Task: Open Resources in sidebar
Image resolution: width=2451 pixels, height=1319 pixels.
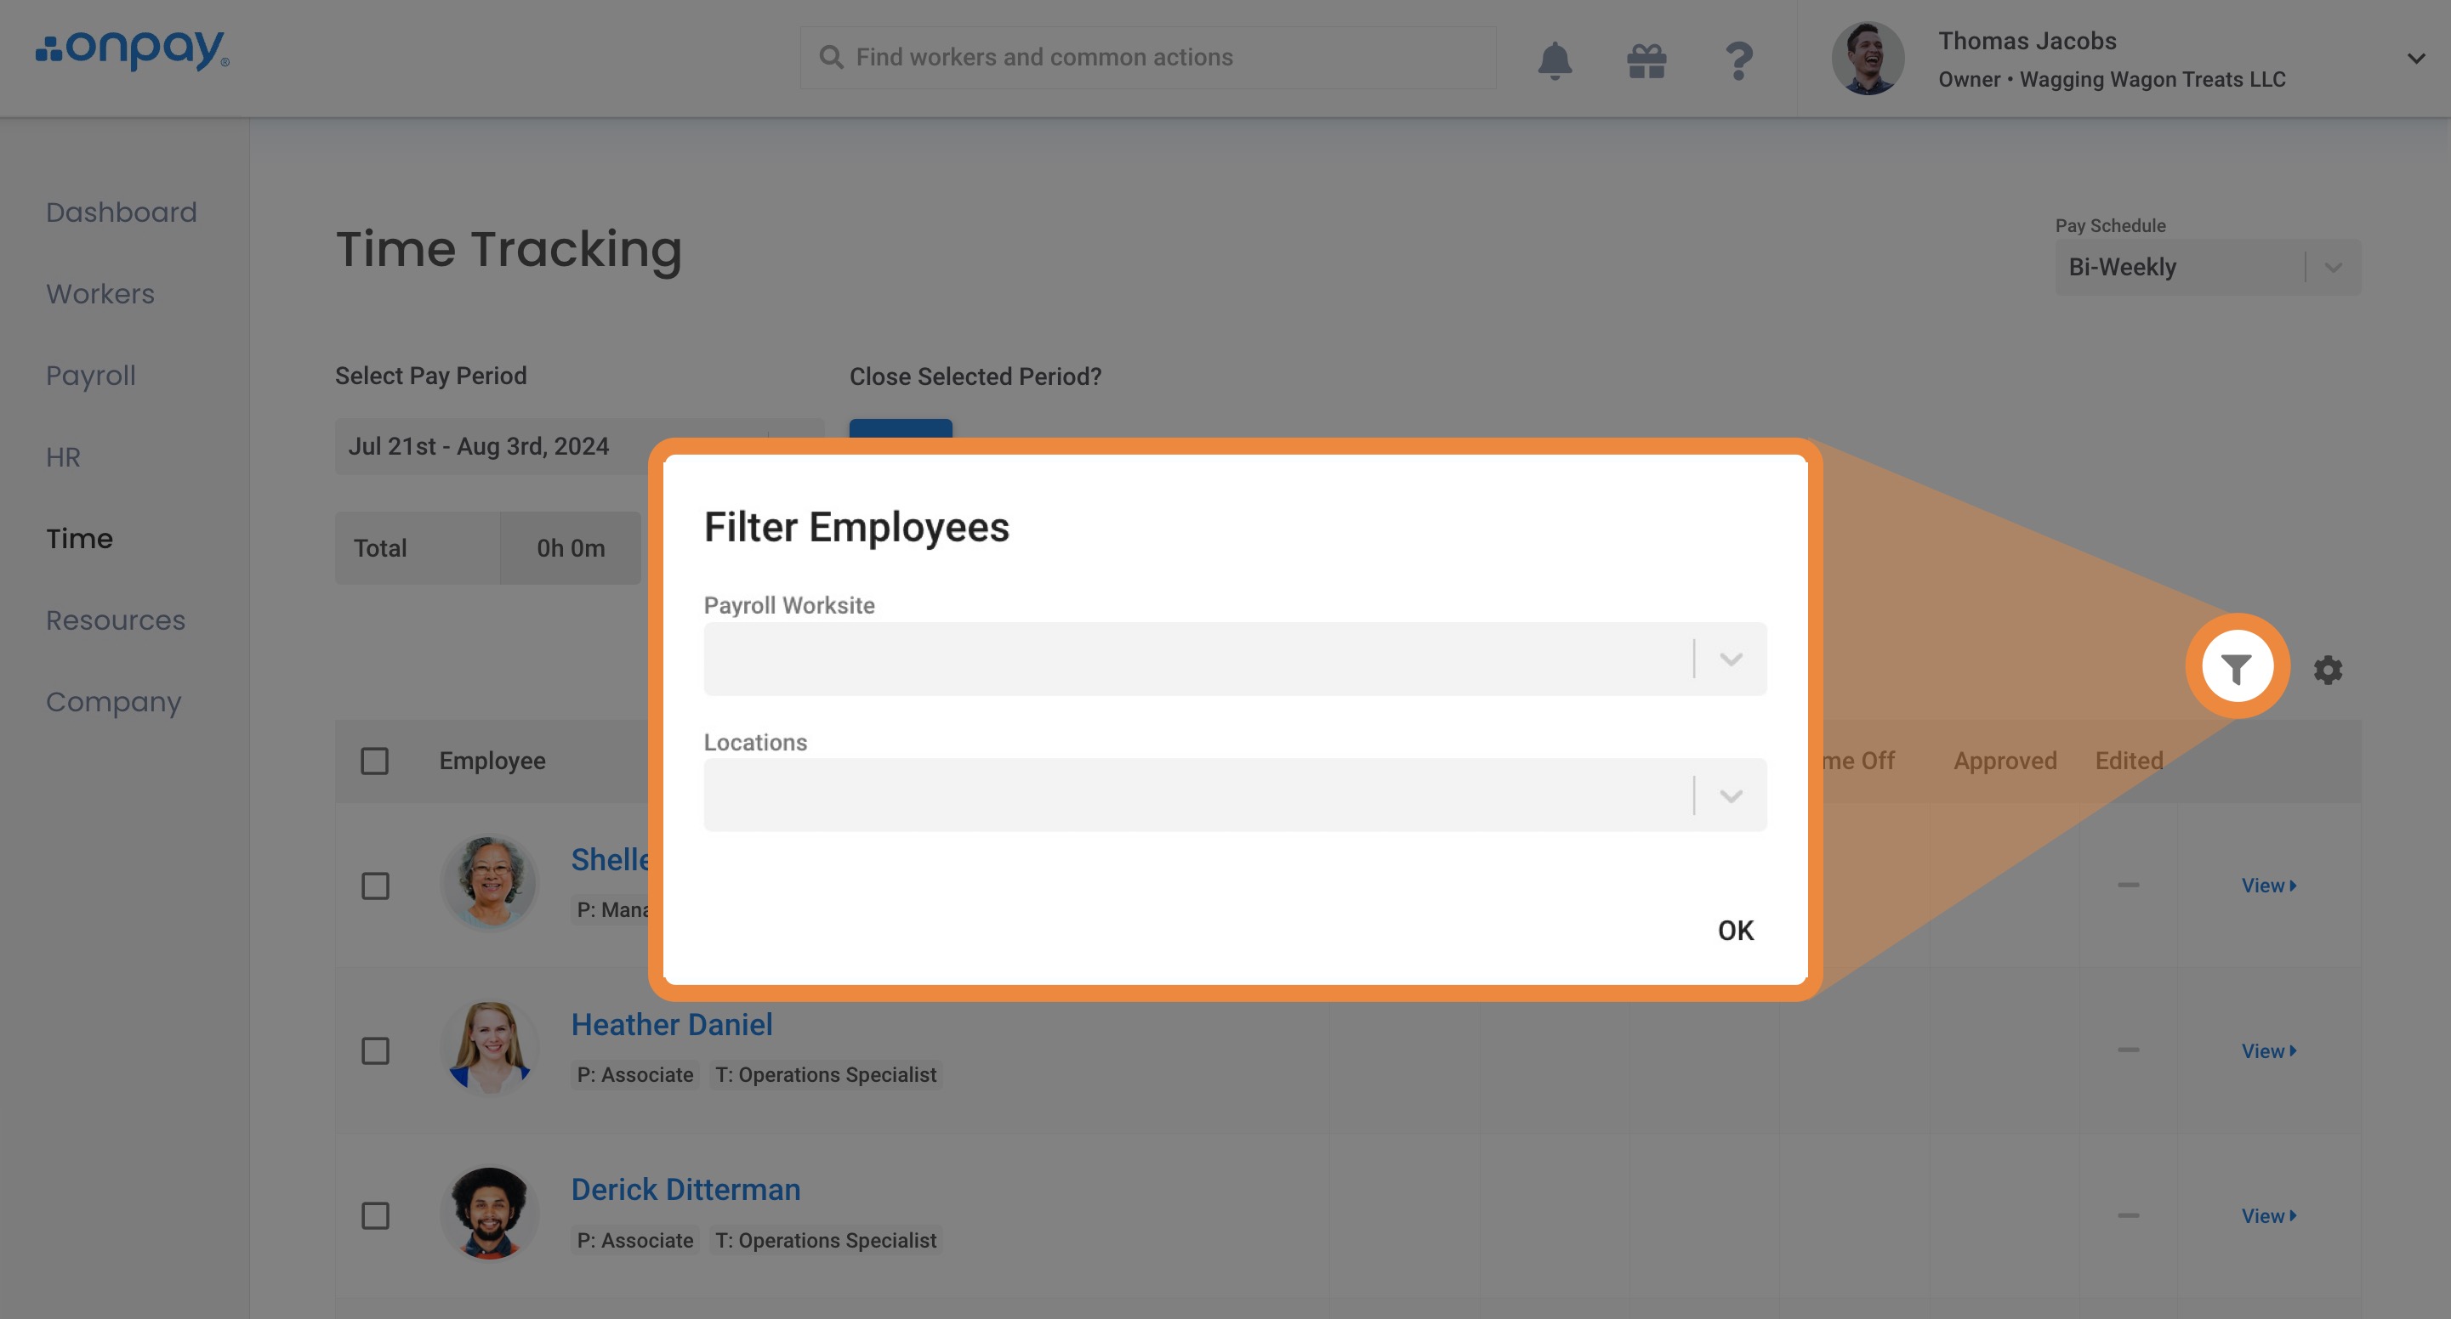Action: (116, 620)
